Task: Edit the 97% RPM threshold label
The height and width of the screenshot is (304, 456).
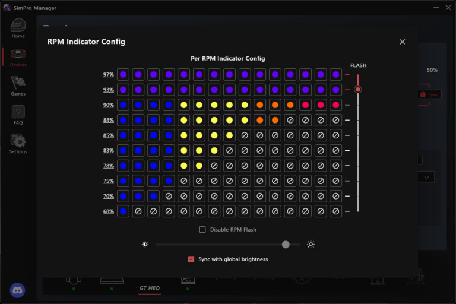Action: click(108, 75)
